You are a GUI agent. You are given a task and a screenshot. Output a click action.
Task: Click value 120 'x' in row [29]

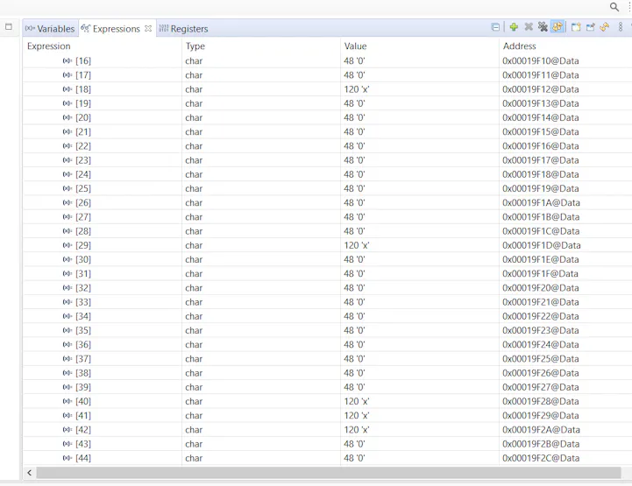coord(356,245)
